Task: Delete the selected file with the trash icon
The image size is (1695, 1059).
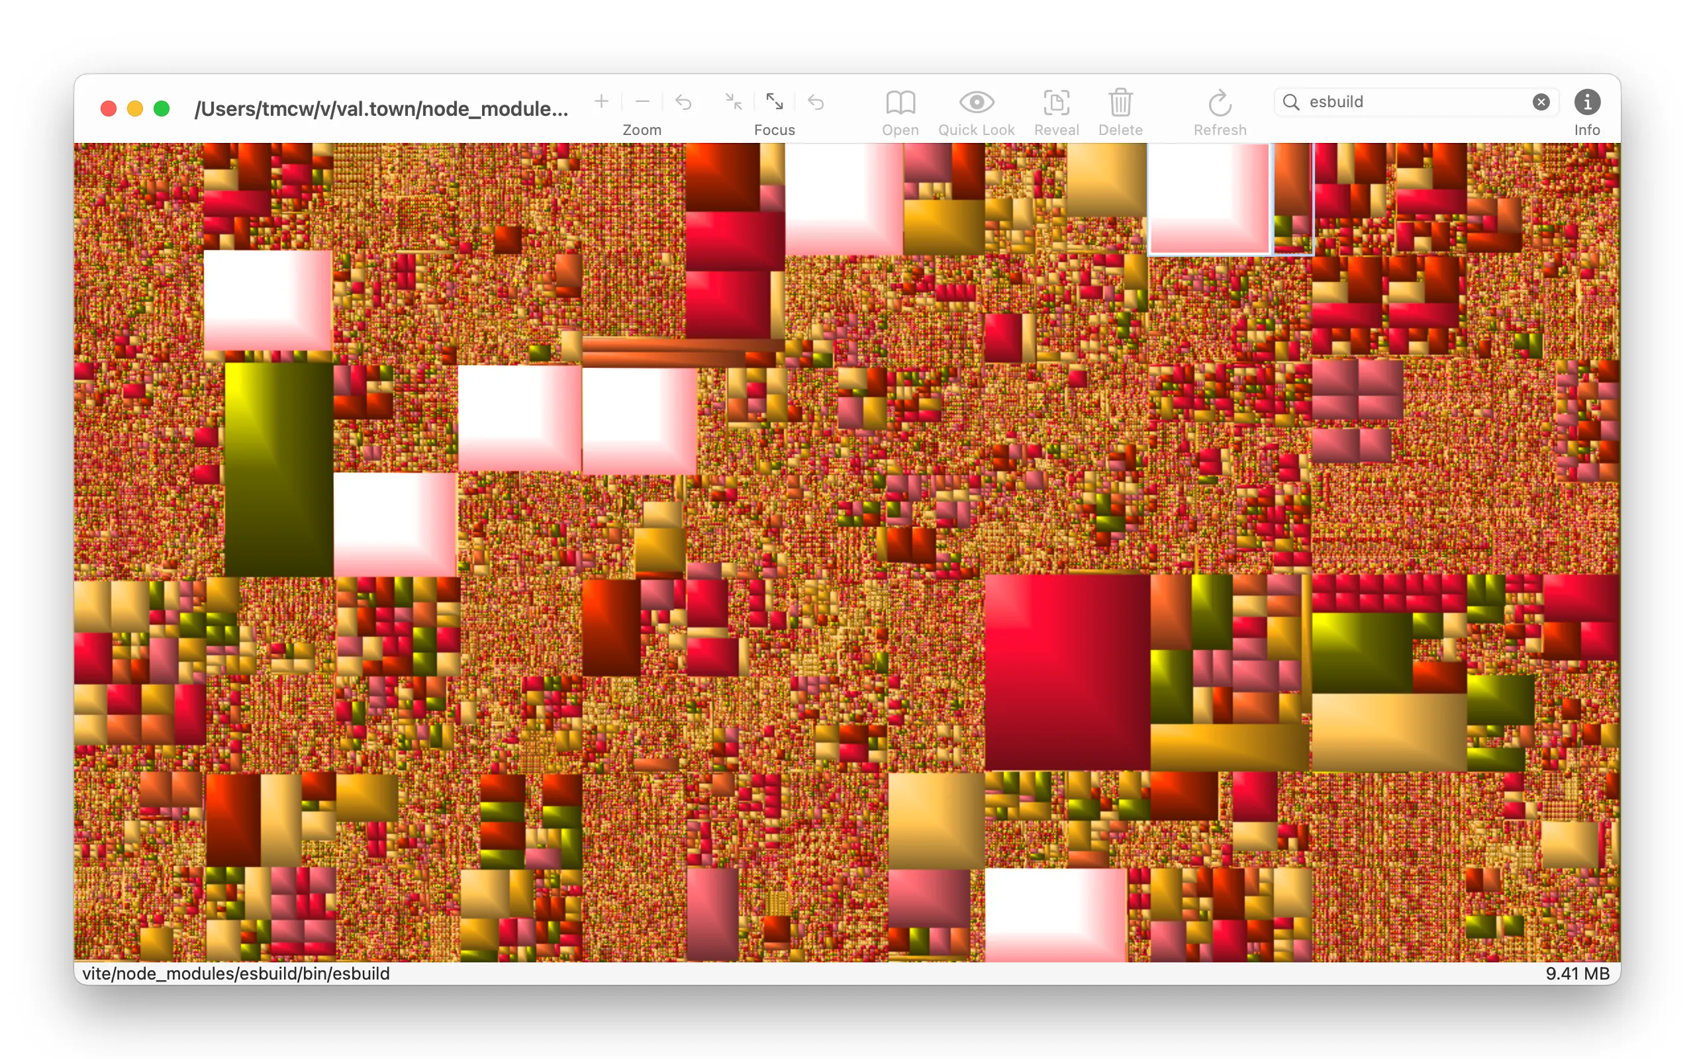Action: (1120, 103)
